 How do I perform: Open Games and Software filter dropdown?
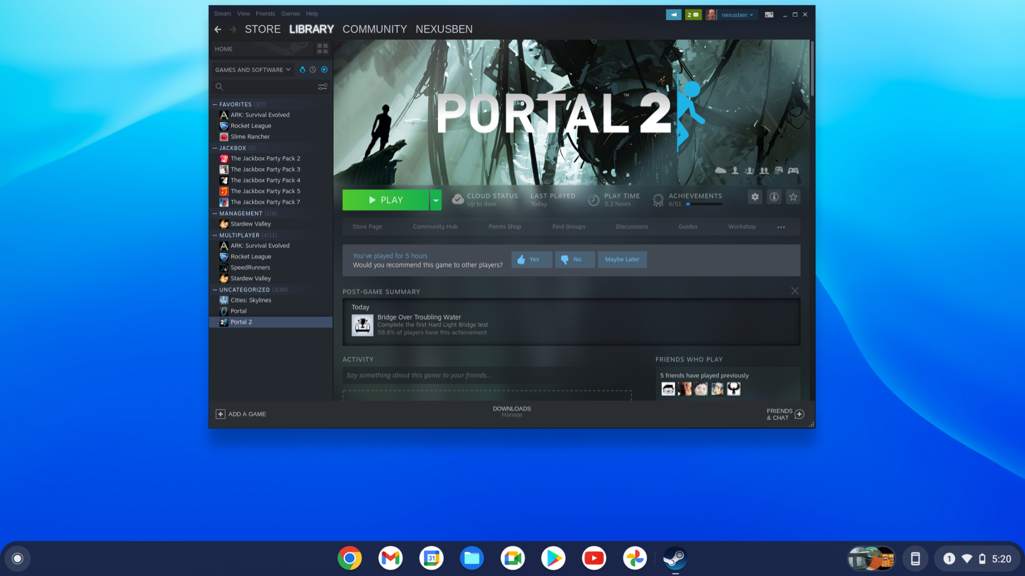click(253, 70)
